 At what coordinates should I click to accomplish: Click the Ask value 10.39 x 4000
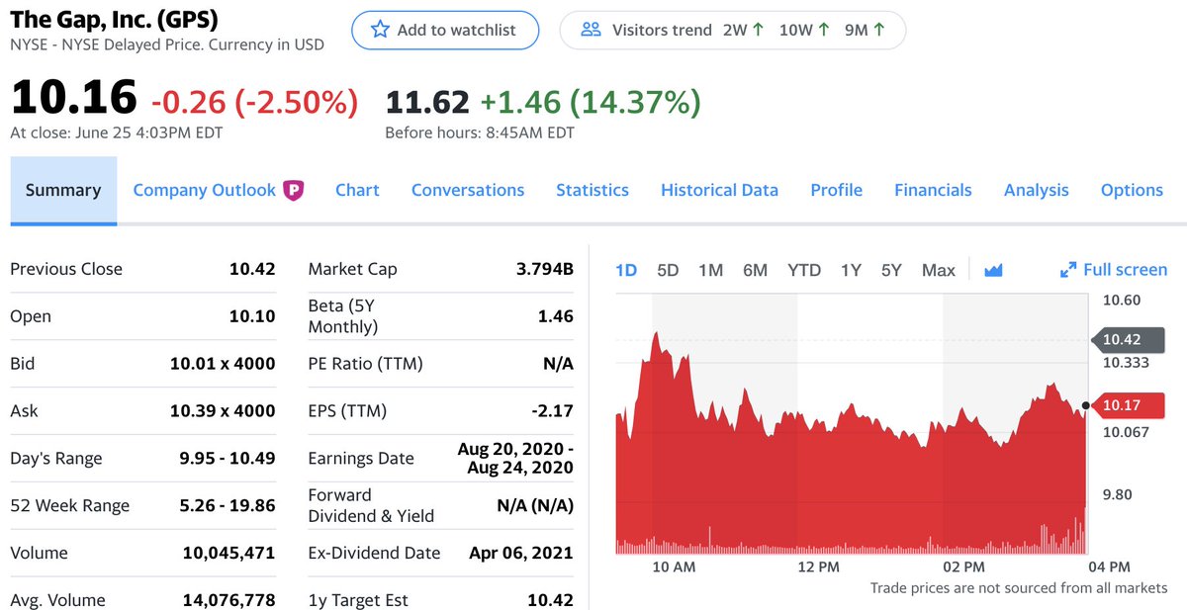(223, 411)
